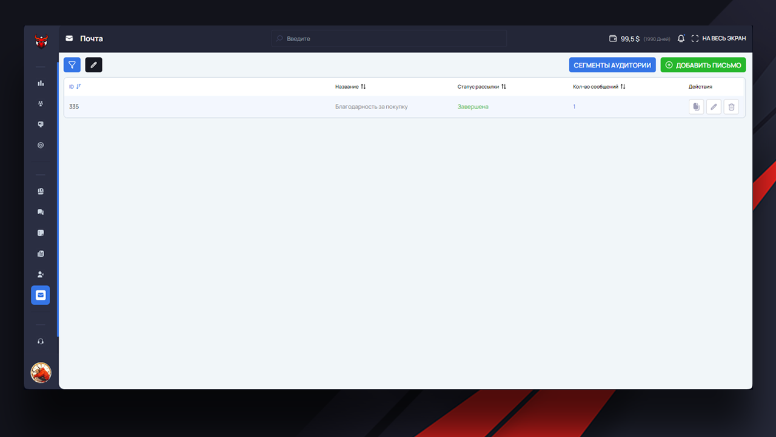This screenshot has height=437, width=776.
Task: Click the 99,5 $ balance amount
Action: pyautogui.click(x=630, y=38)
